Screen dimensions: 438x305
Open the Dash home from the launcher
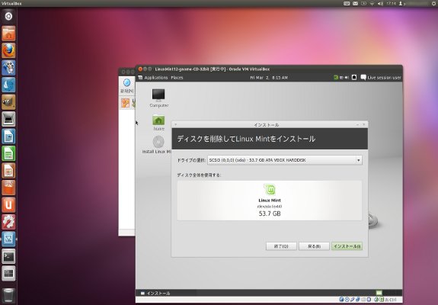pyautogui.click(x=8, y=16)
